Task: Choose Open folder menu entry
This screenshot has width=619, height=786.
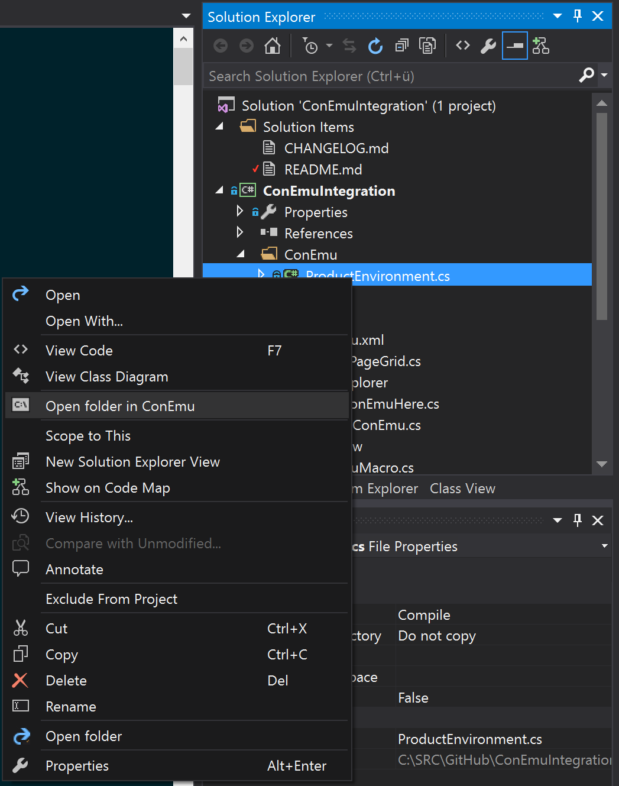Action: [83, 736]
